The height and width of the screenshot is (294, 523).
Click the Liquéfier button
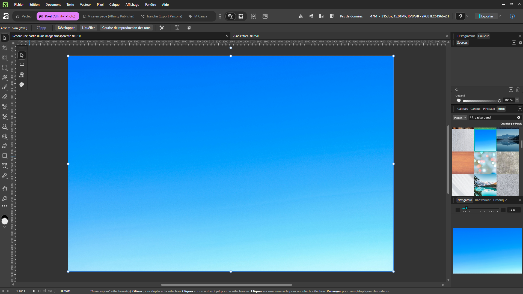88,28
